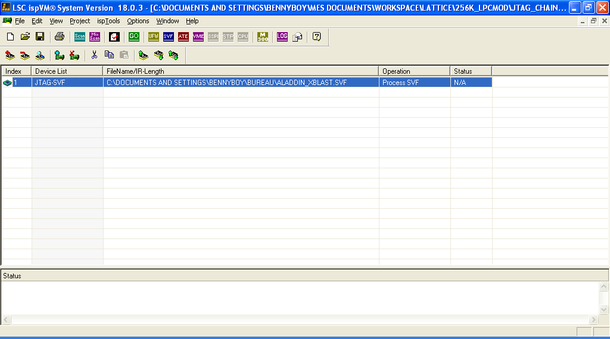Click the grayed CPU toolbar icon
The width and height of the screenshot is (610, 339).
[243, 36]
